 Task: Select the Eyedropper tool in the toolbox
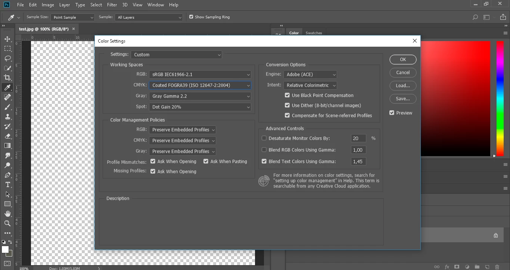(x=7, y=87)
